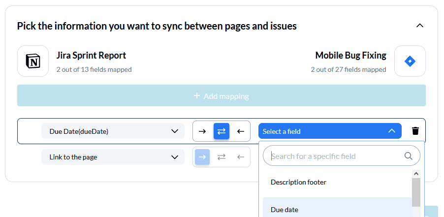This screenshot has height=217, width=444.
Task: Click the field list scrollbar up arrow
Action: coord(416,174)
